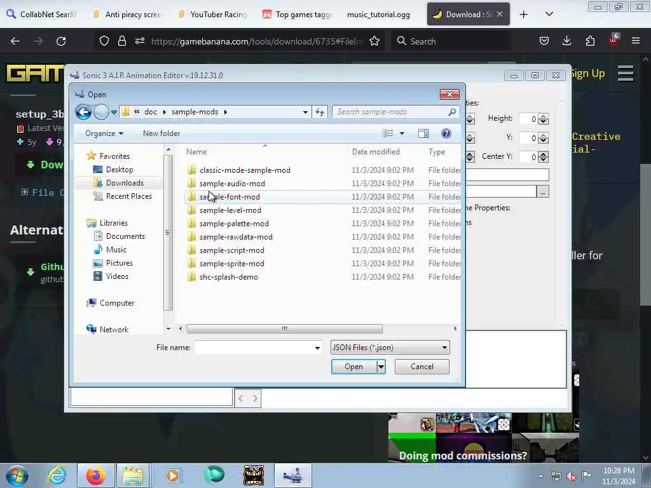651x488 pixels.
Task: Save page to Pocket
Action: 544,41
